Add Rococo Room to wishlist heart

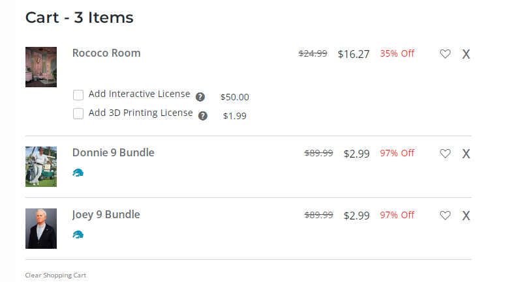445,54
